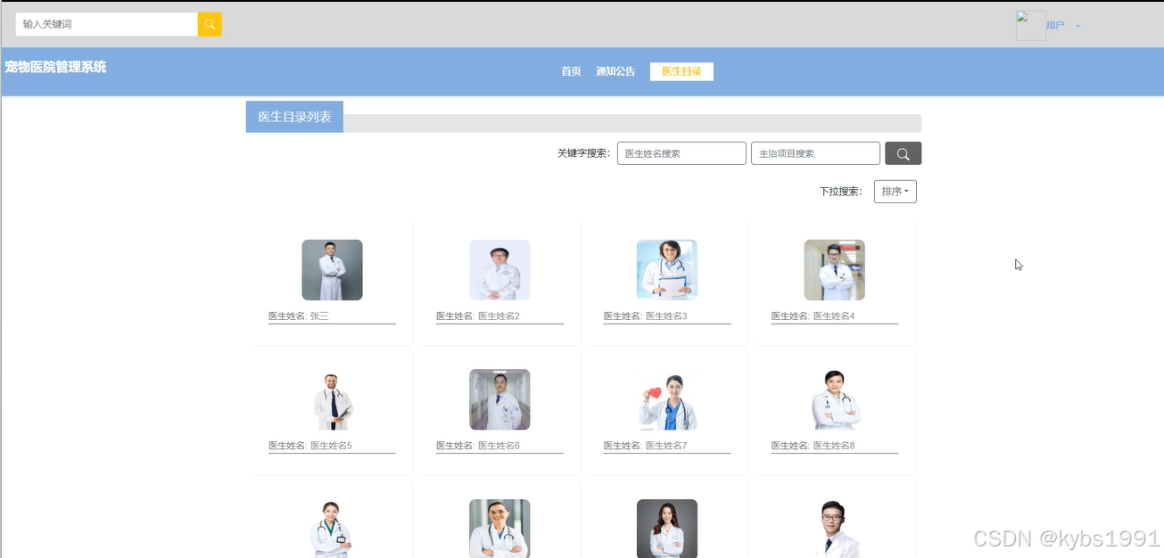The width and height of the screenshot is (1164, 558).
Task: Open 医生姓名7 photo
Action: 667,400
